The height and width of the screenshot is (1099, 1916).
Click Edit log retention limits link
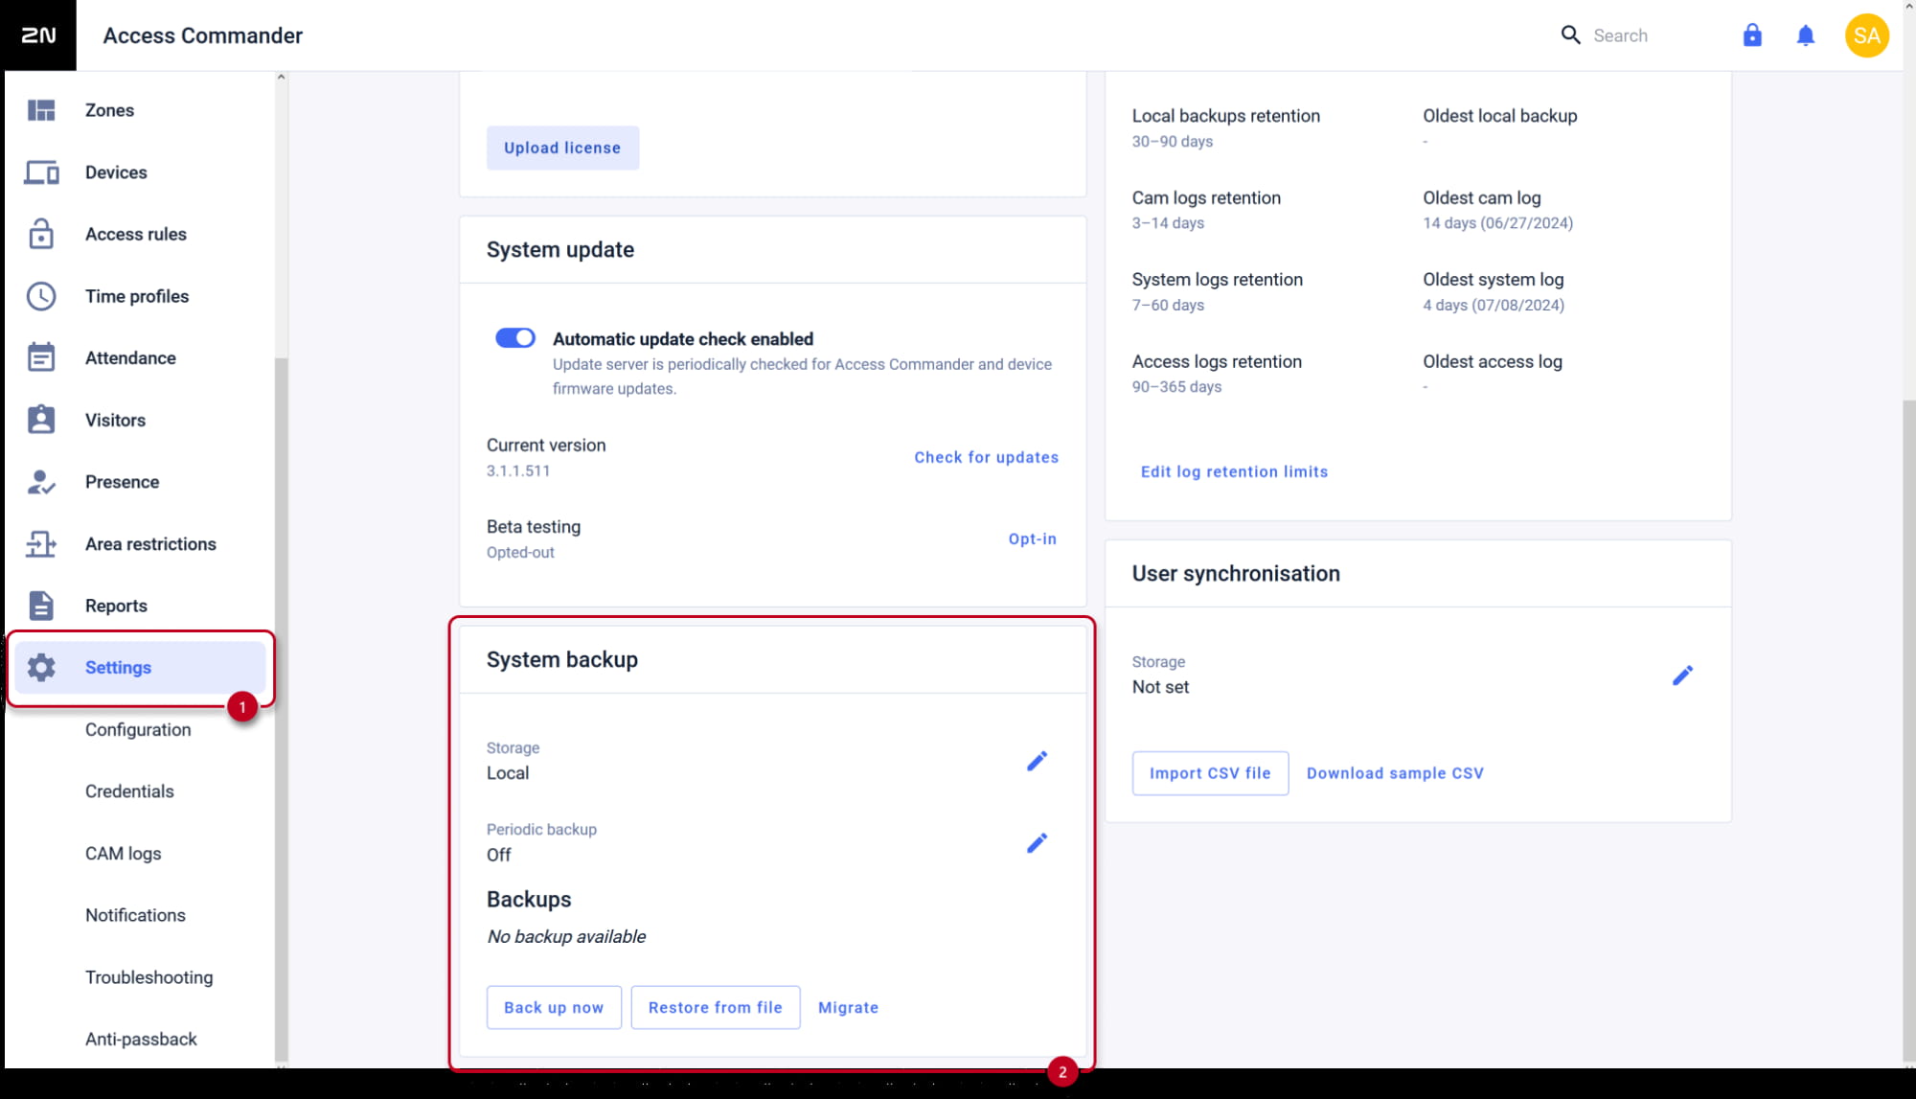pos(1234,471)
